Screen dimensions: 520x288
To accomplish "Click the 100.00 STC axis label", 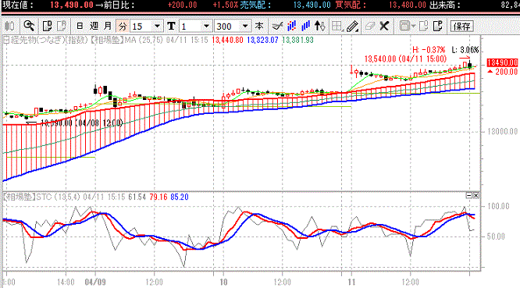I will tap(498, 206).
